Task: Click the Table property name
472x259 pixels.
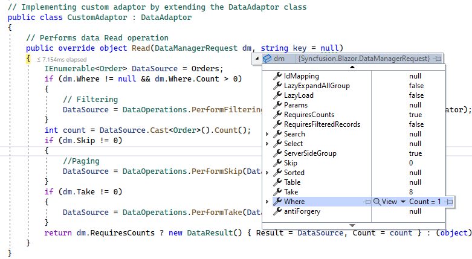Action: pyautogui.click(x=292, y=182)
